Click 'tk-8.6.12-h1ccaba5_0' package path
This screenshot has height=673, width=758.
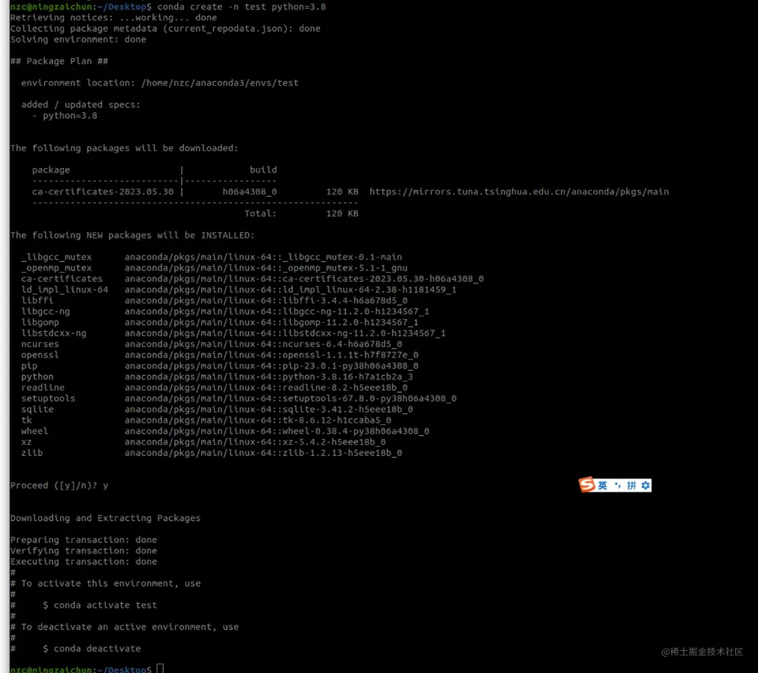click(x=258, y=420)
